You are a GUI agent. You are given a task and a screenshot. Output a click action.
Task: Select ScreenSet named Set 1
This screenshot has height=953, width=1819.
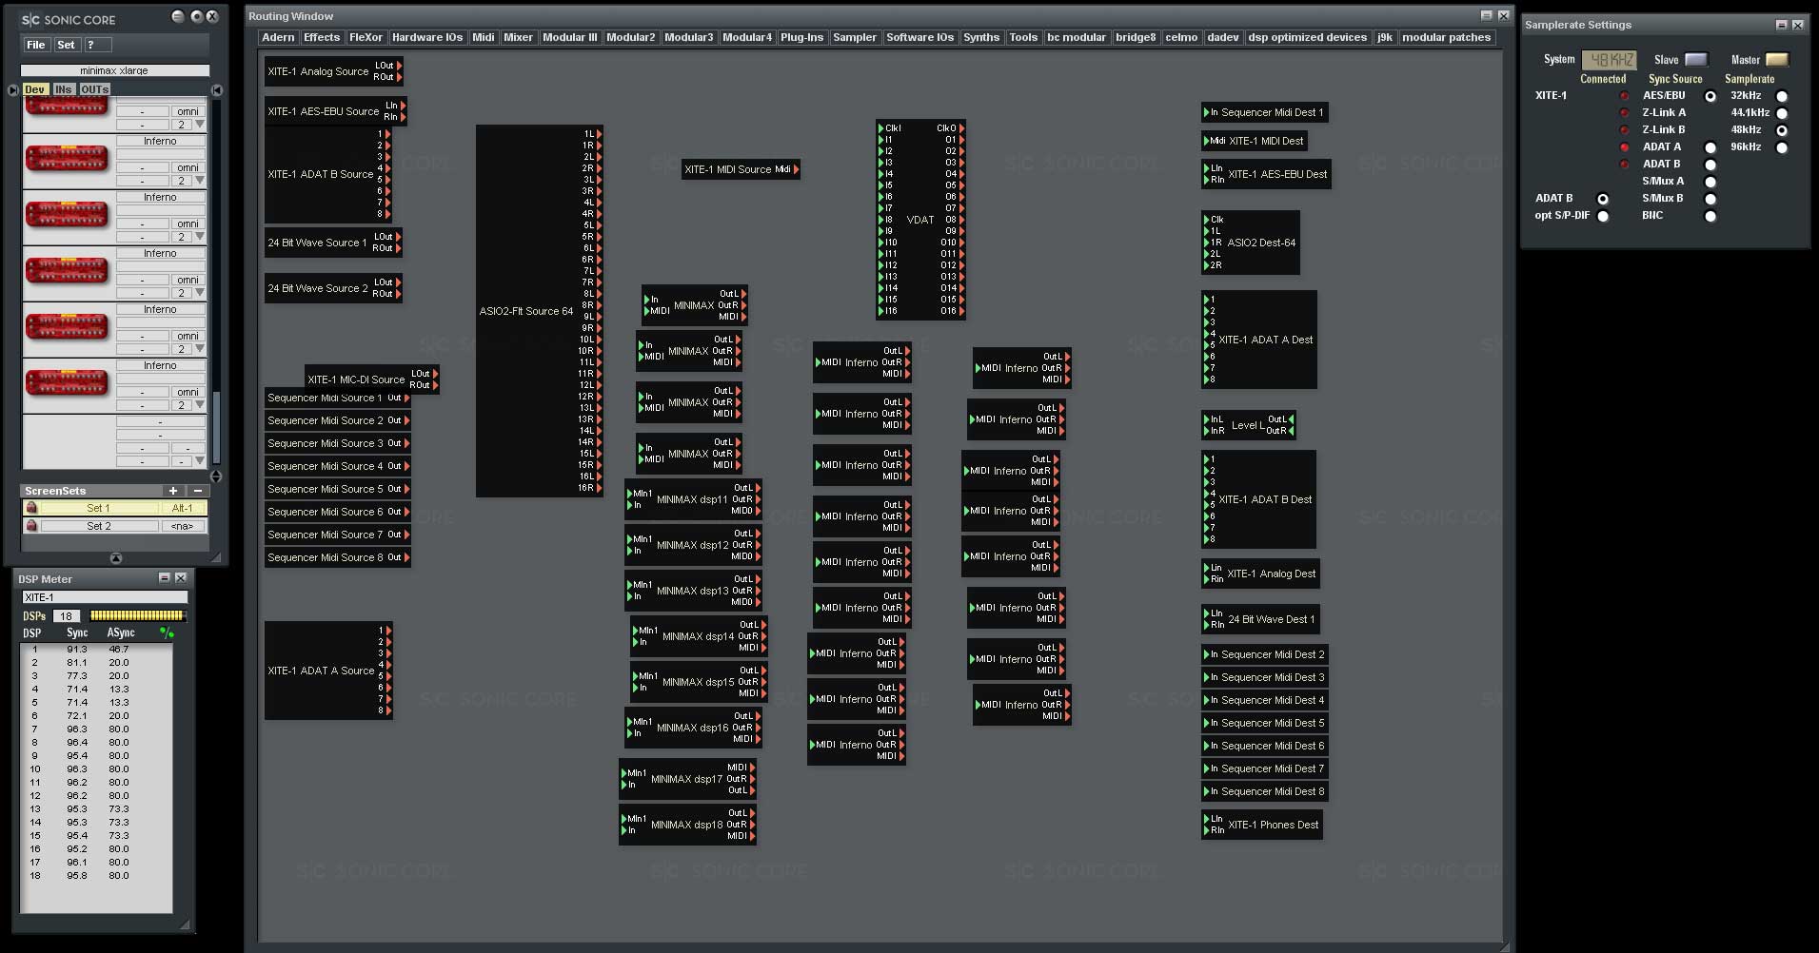pos(99,508)
